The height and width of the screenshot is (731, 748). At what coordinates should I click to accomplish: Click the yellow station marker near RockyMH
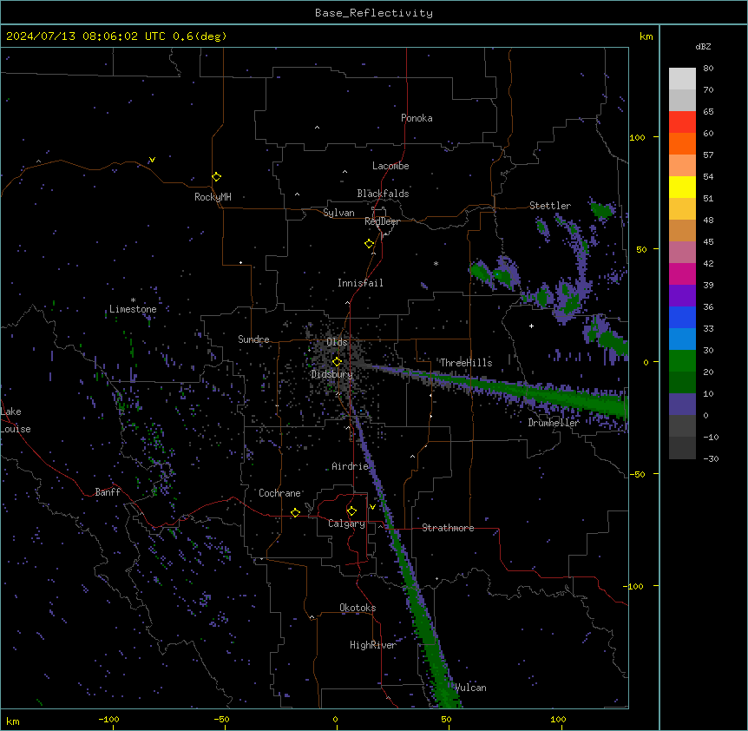[x=216, y=177]
